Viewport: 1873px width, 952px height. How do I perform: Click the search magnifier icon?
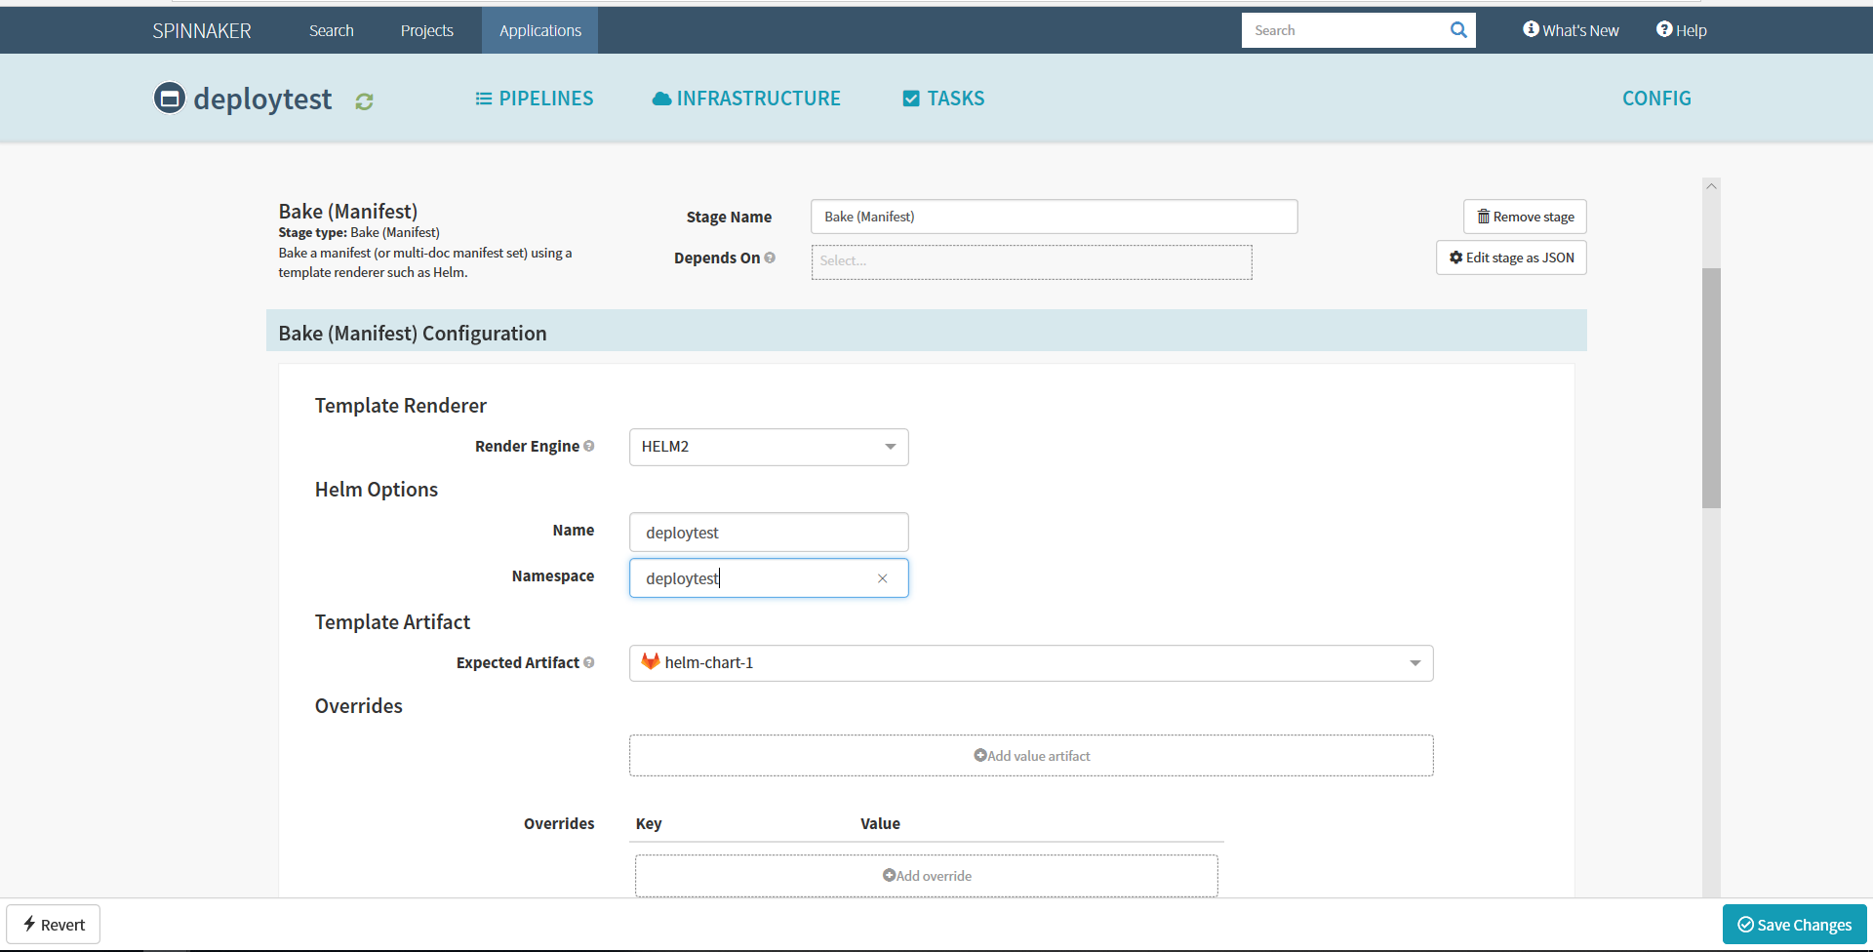coord(1458,30)
